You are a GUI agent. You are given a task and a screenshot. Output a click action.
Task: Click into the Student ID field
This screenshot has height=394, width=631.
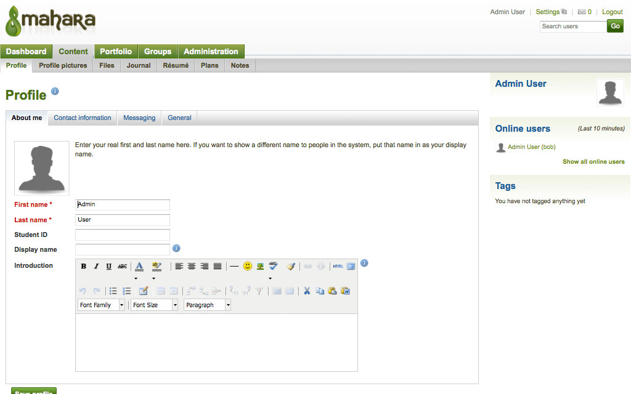(122, 235)
